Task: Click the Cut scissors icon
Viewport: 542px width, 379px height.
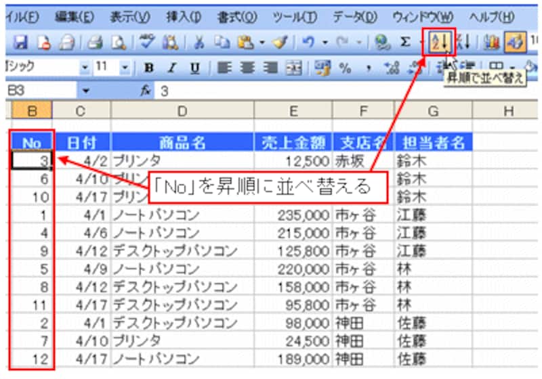Action: [x=200, y=43]
